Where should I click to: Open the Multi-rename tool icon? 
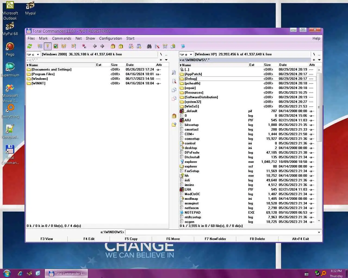pyautogui.click(x=157, y=46)
